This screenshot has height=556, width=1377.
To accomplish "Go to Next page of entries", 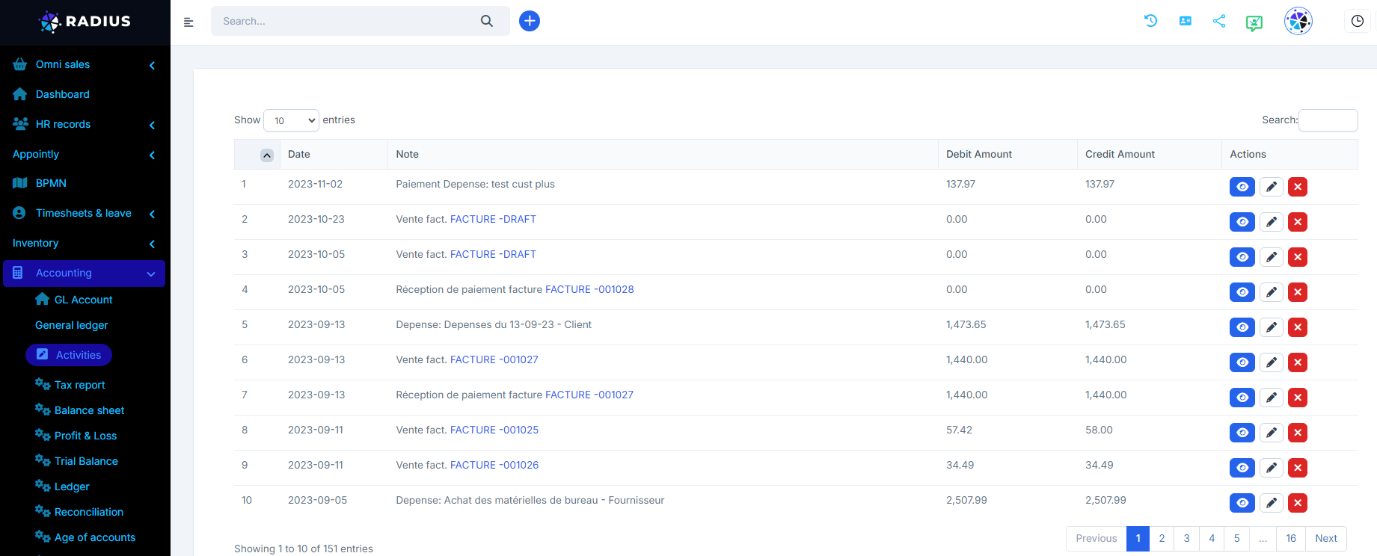I will 1326,539.
